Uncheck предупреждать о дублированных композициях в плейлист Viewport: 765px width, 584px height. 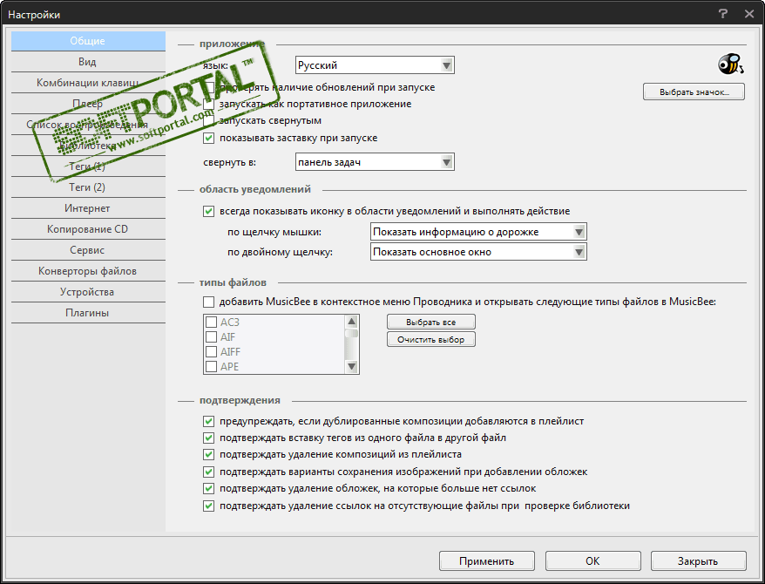209,421
